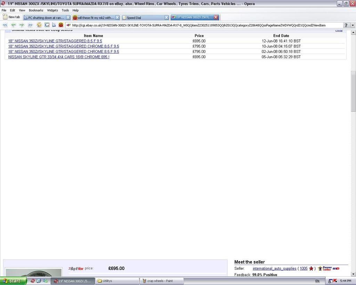Click the 'Meet the seller' heading
The height and width of the screenshot is (285, 356).
click(250, 262)
